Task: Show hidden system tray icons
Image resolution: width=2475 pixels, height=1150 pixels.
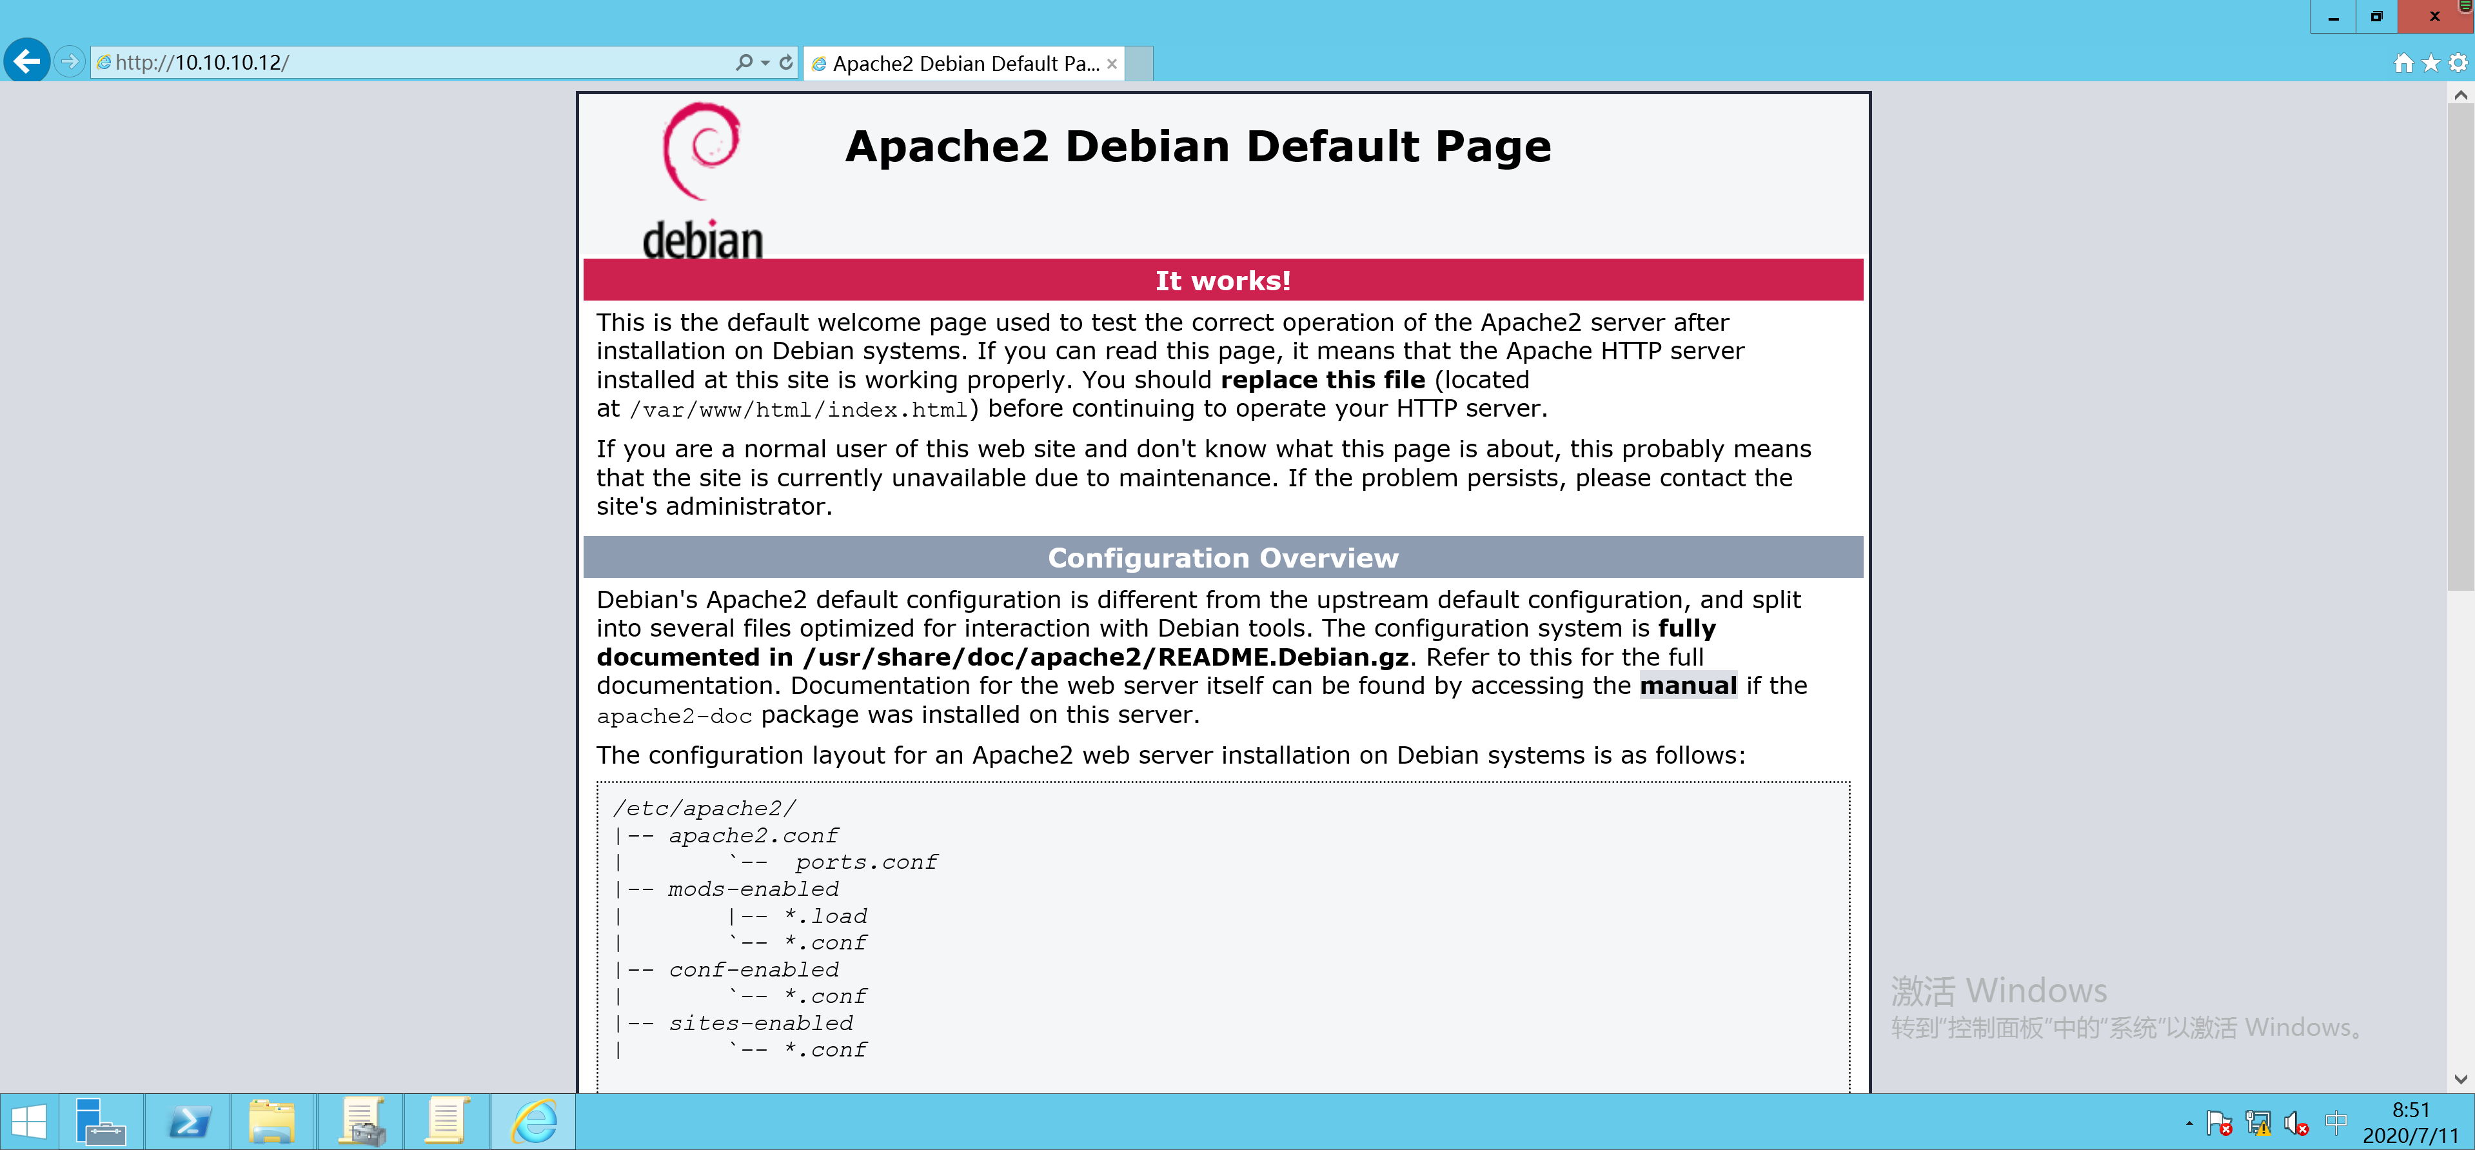Action: [2189, 1122]
